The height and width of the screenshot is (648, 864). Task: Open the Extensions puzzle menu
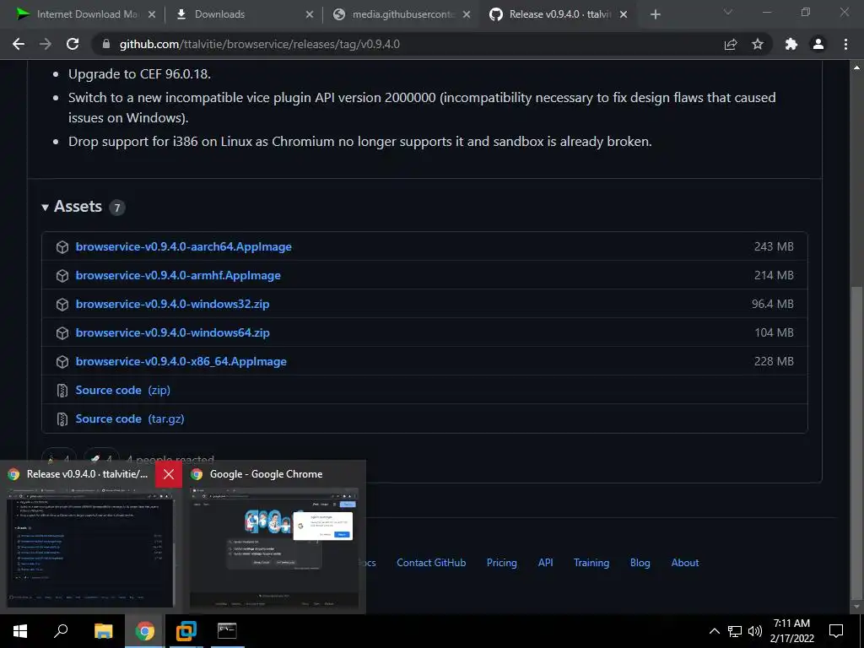point(791,44)
